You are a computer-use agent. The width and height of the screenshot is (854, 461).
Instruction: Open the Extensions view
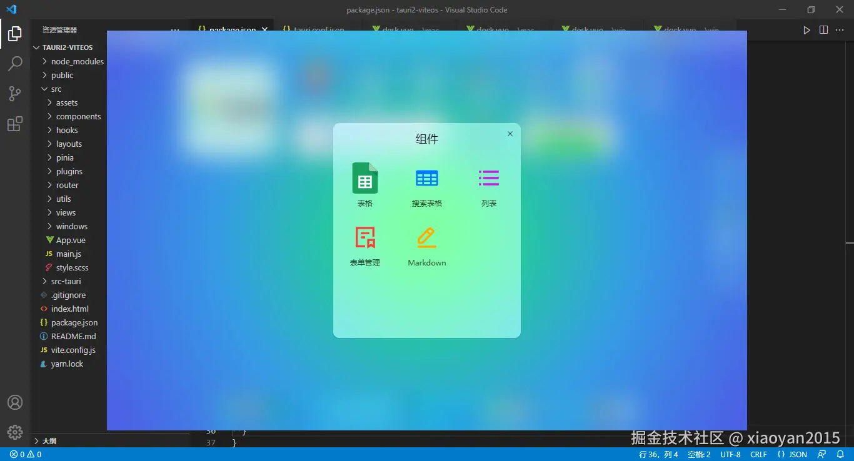pos(15,124)
